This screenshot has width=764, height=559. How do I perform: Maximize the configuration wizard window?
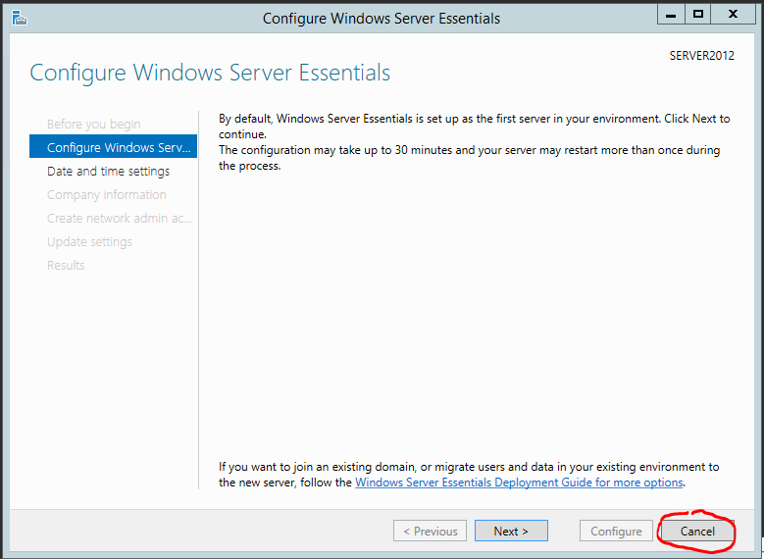(697, 15)
